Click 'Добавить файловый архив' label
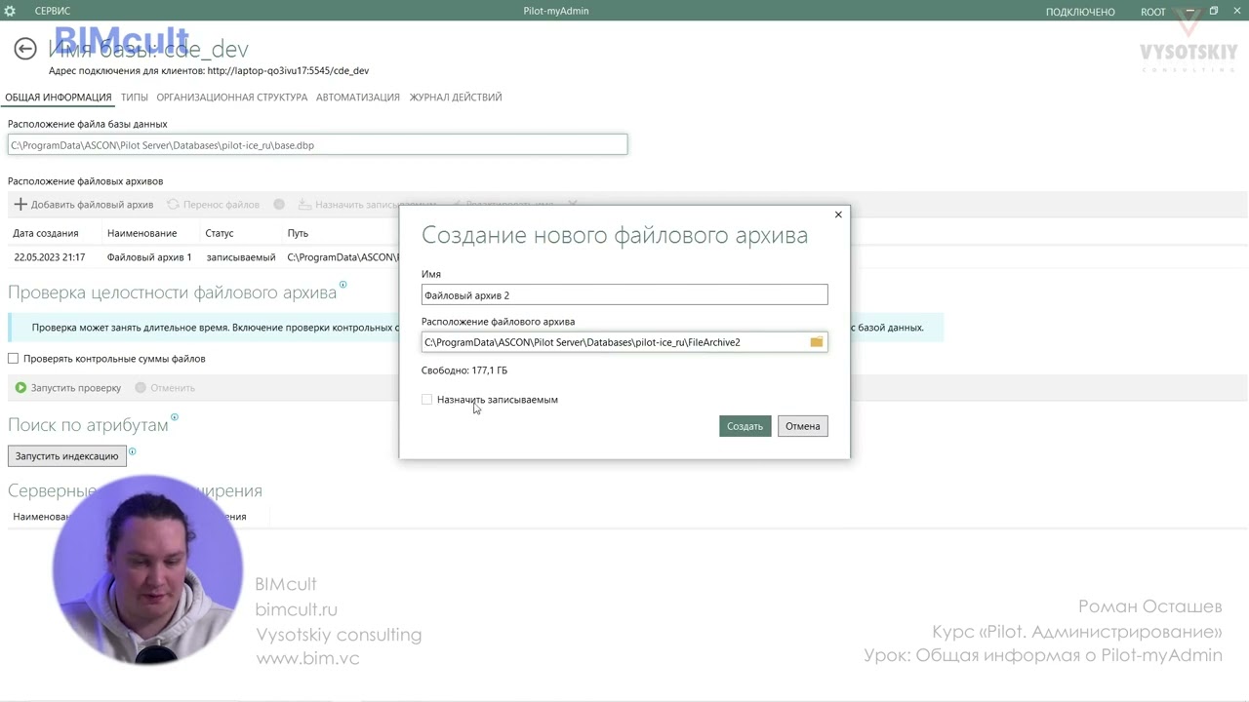1249x702 pixels. [x=92, y=205]
